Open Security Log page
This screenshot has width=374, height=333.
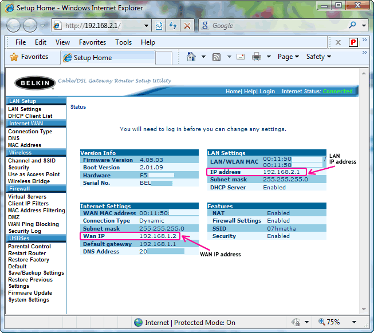(x=25, y=231)
